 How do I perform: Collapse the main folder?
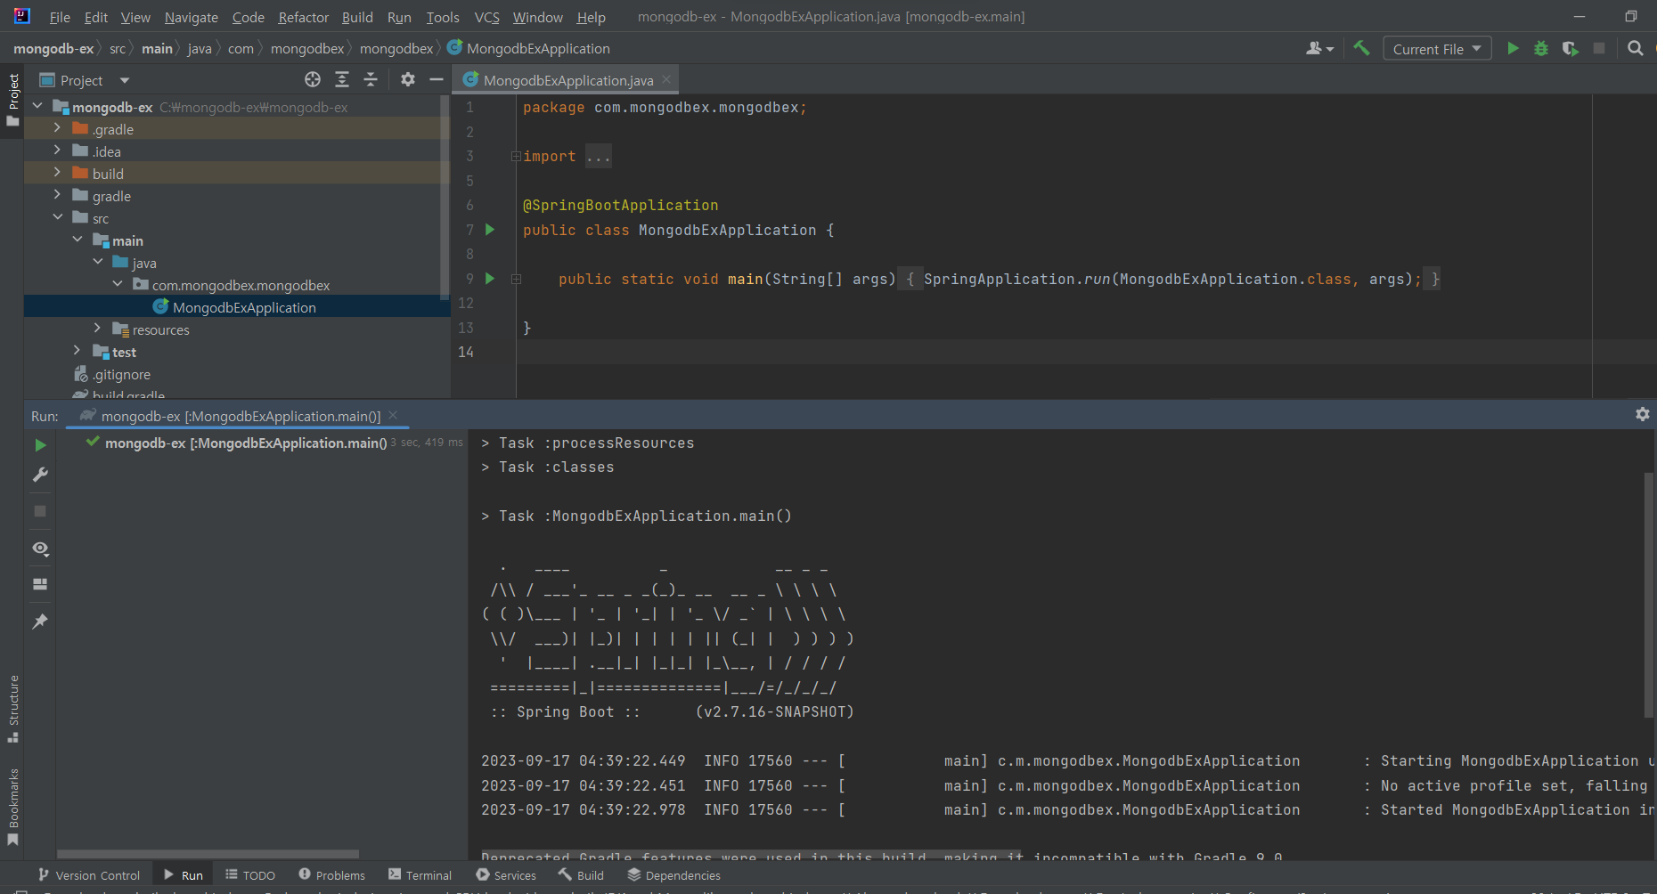(x=78, y=240)
